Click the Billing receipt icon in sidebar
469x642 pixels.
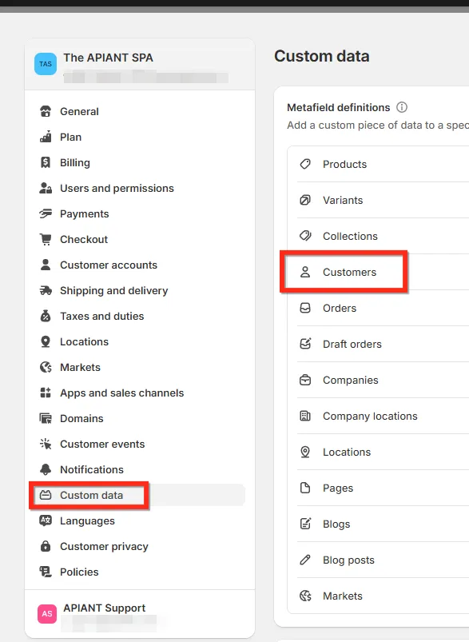click(46, 162)
